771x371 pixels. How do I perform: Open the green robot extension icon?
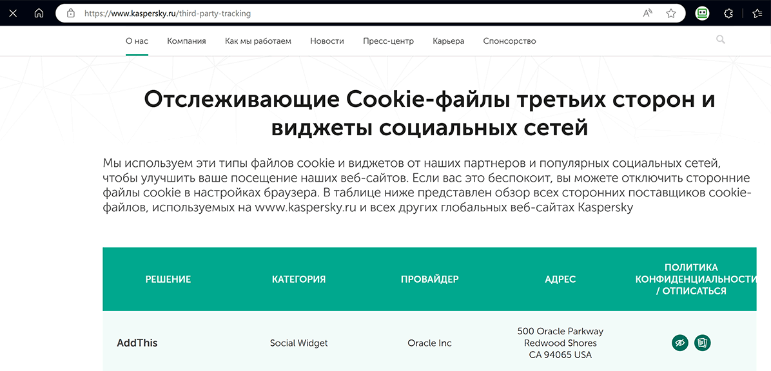tap(702, 14)
